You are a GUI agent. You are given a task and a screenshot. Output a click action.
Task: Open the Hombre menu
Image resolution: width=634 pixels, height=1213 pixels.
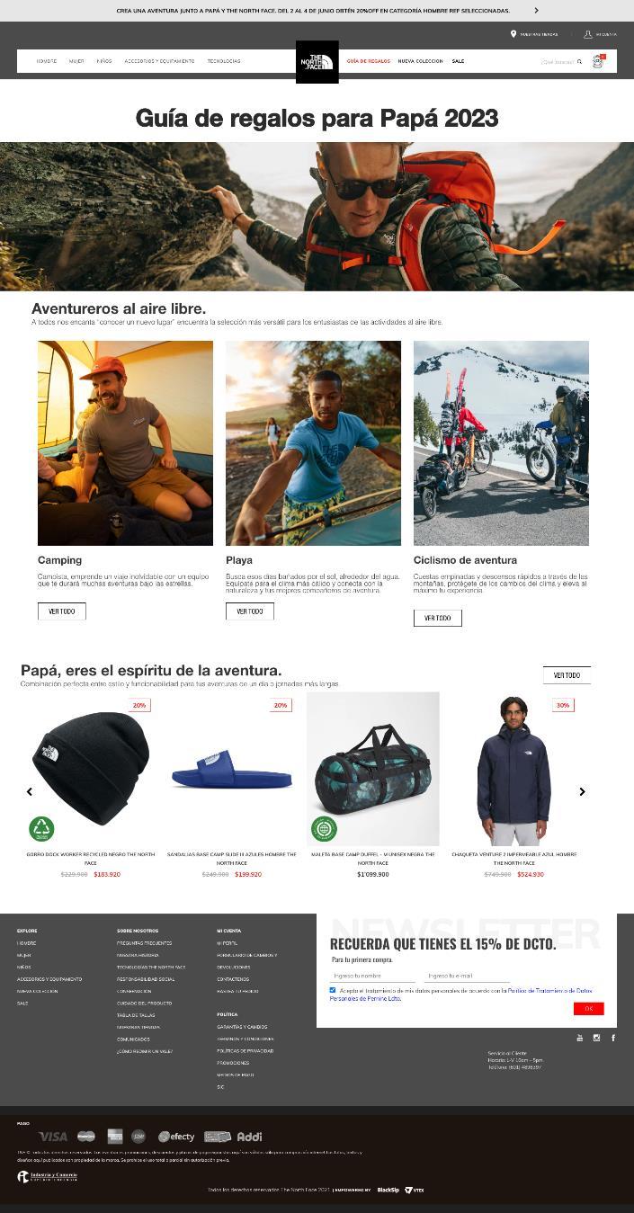point(47,61)
